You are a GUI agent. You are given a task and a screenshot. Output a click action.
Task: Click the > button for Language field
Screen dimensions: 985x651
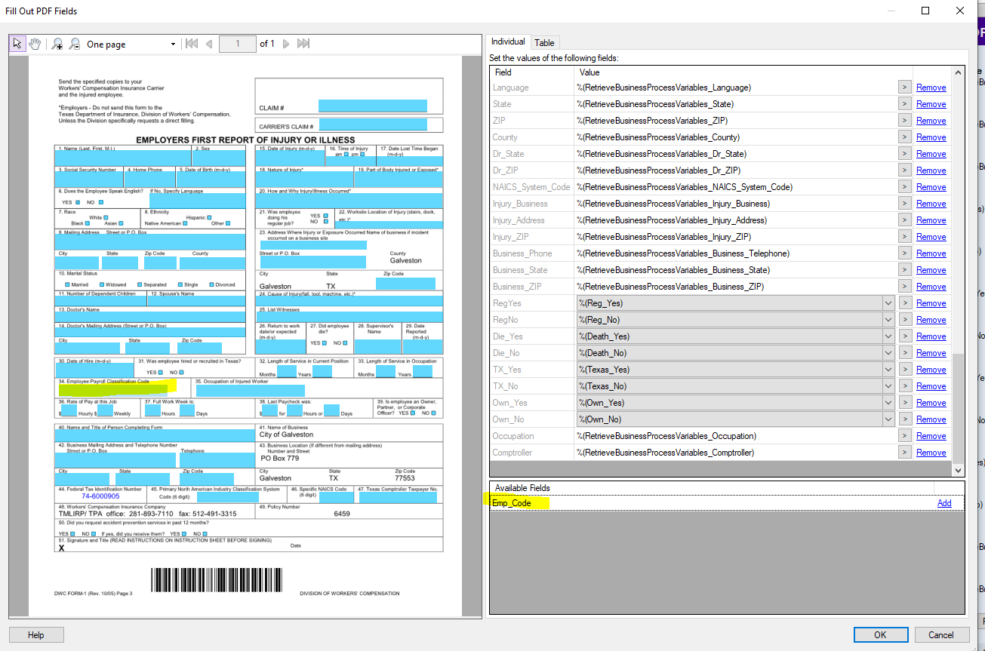pos(904,88)
